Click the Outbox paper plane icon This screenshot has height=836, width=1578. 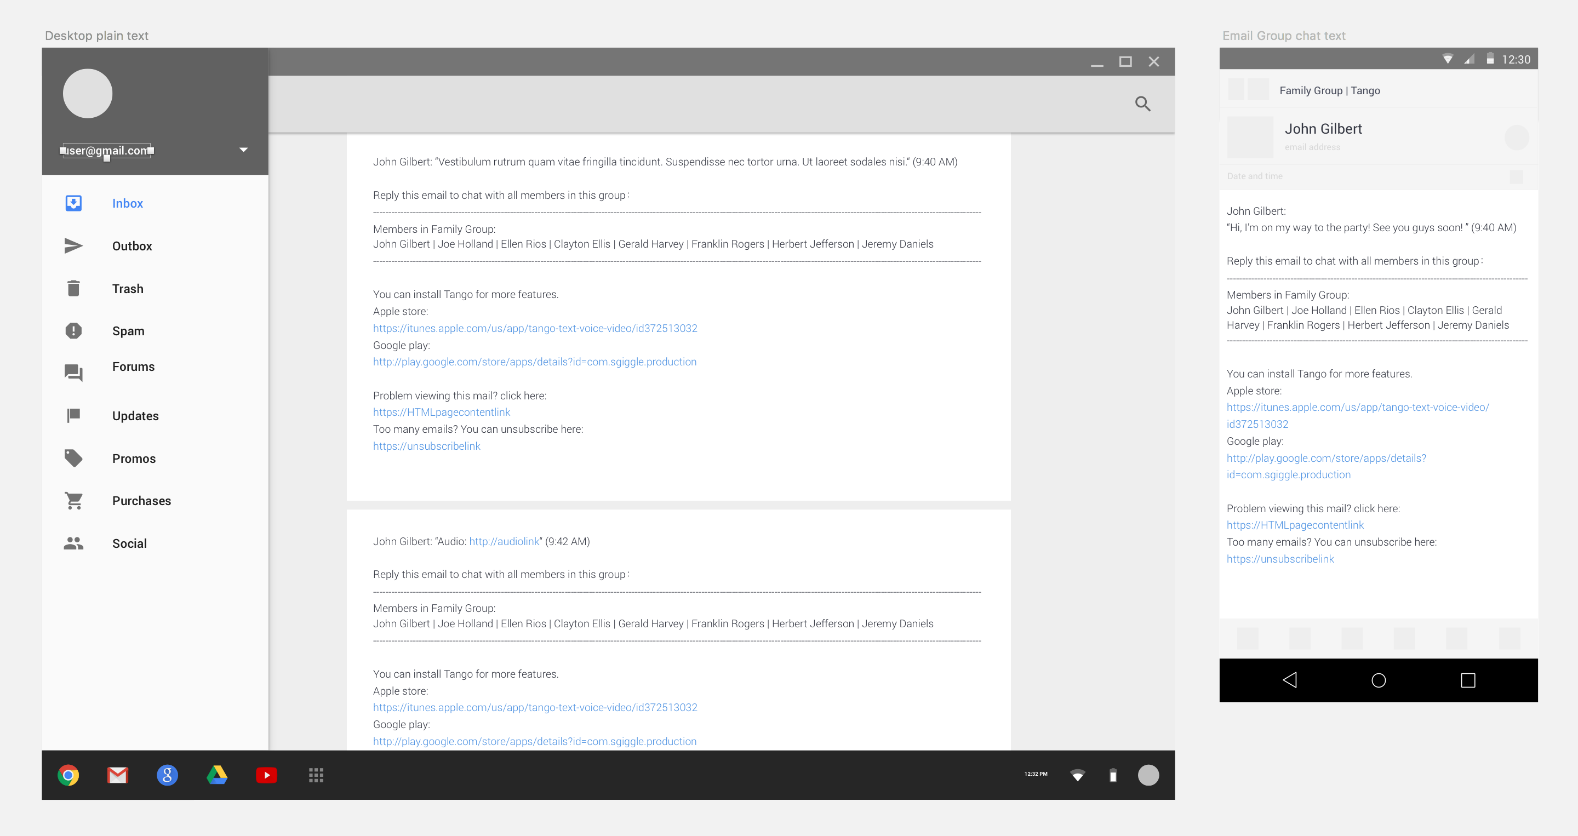(73, 245)
